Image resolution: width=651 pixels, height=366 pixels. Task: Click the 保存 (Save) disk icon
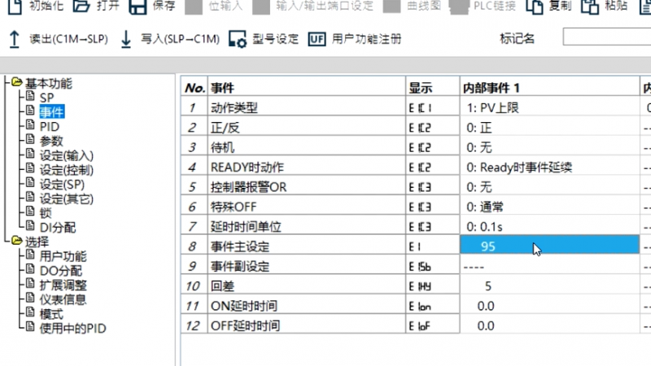pyautogui.click(x=137, y=7)
